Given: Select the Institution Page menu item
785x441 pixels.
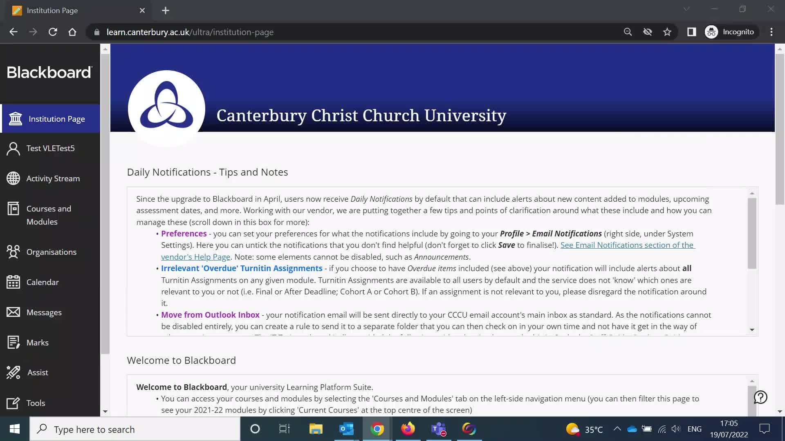Looking at the screenshot, I should (56, 119).
